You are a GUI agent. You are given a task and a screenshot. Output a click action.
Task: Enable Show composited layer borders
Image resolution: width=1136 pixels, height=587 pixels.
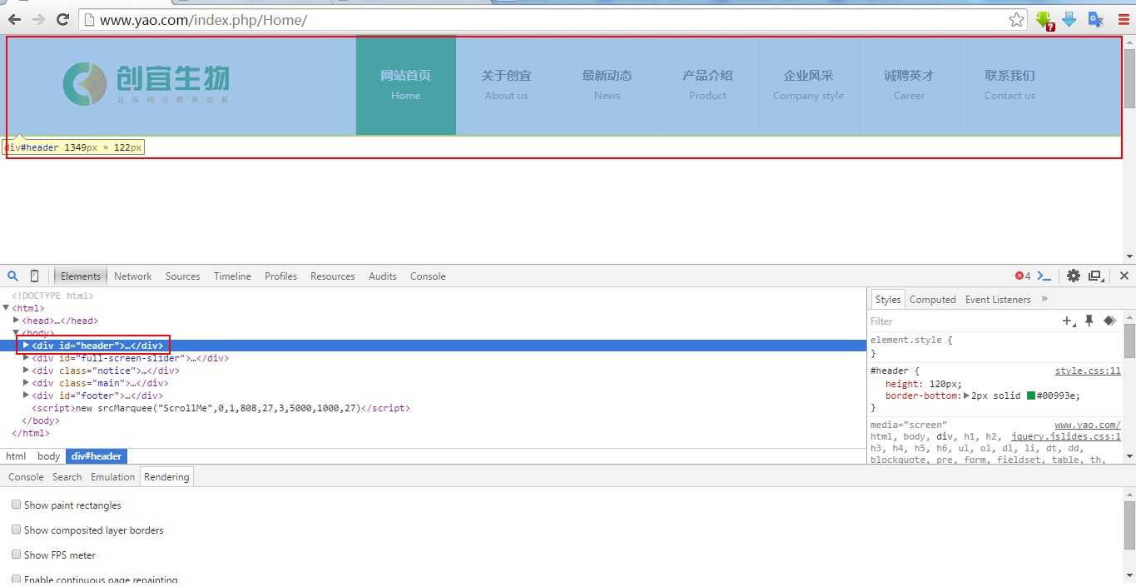(x=17, y=530)
